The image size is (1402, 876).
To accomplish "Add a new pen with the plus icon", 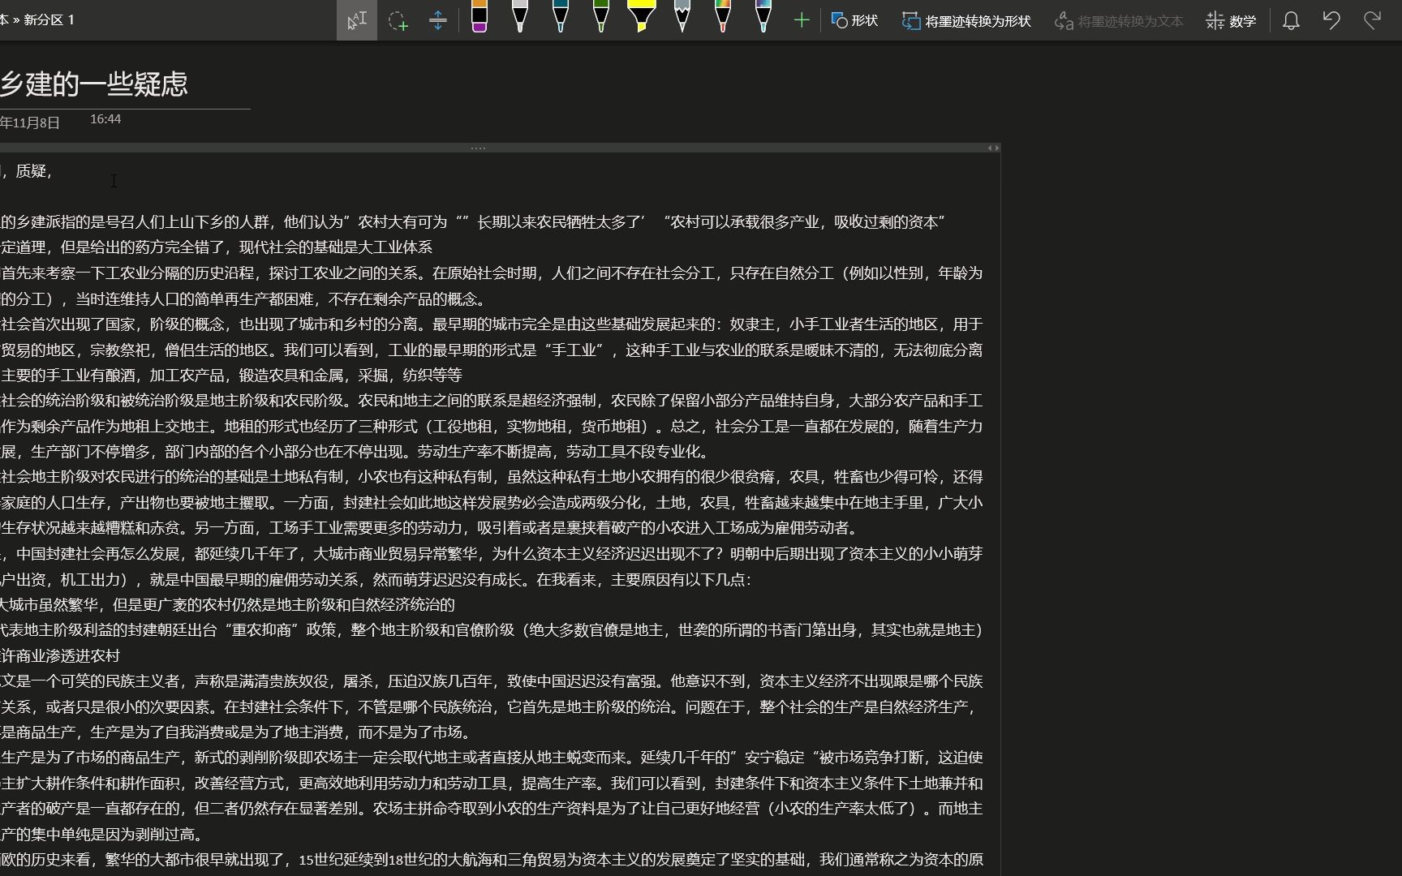I will click(802, 20).
